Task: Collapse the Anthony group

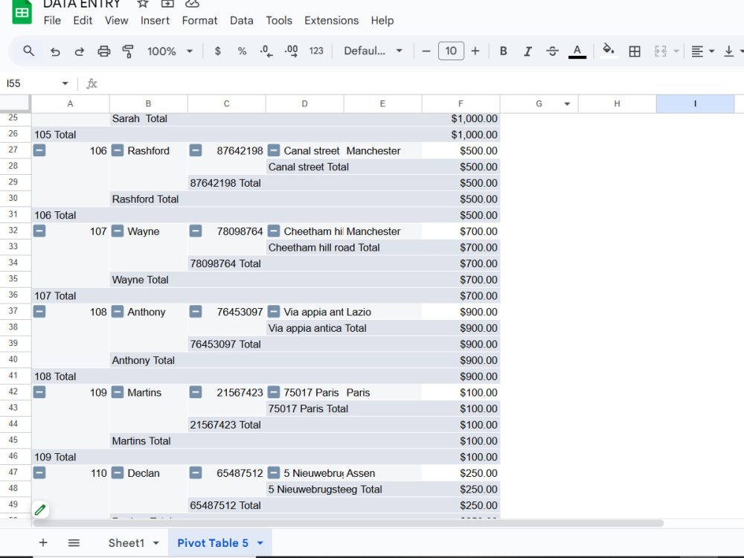Action: click(x=118, y=312)
